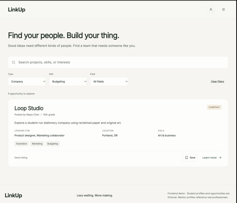Screen dimensions: 237x203
Task: Click the bookmark icon on Save
Action: [x=186, y=158]
